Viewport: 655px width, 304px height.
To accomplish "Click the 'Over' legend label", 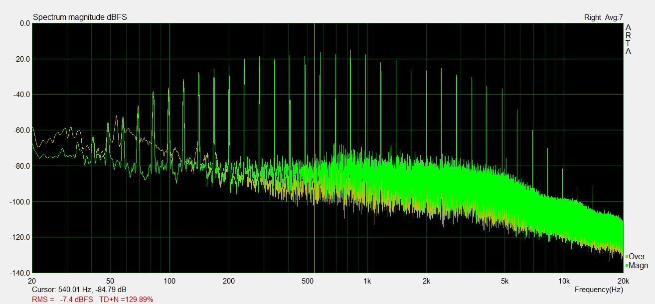I will pyautogui.click(x=637, y=257).
